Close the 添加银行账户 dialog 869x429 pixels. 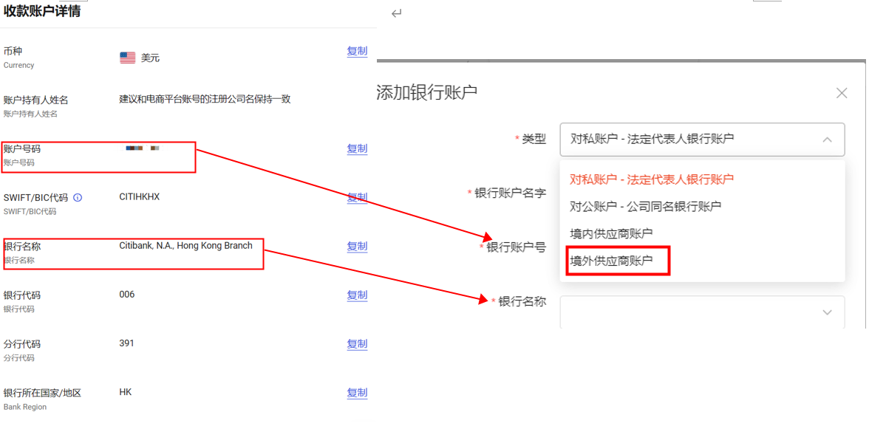click(841, 93)
